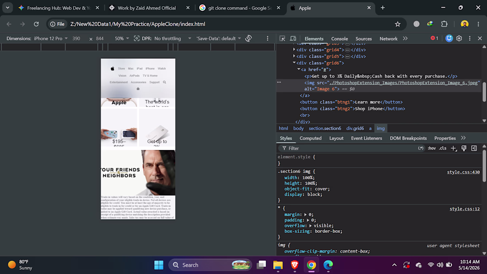487x274 pixels.
Task: Switch to the Freelancing Hub tab
Action: click(x=58, y=8)
